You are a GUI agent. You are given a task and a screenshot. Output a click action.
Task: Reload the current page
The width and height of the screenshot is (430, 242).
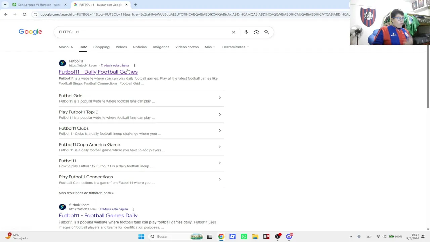(24, 14)
